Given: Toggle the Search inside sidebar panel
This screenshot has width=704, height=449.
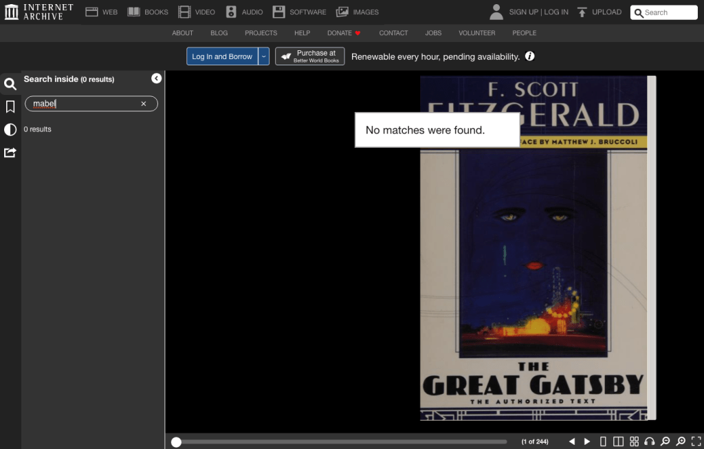Looking at the screenshot, I should [x=10, y=83].
